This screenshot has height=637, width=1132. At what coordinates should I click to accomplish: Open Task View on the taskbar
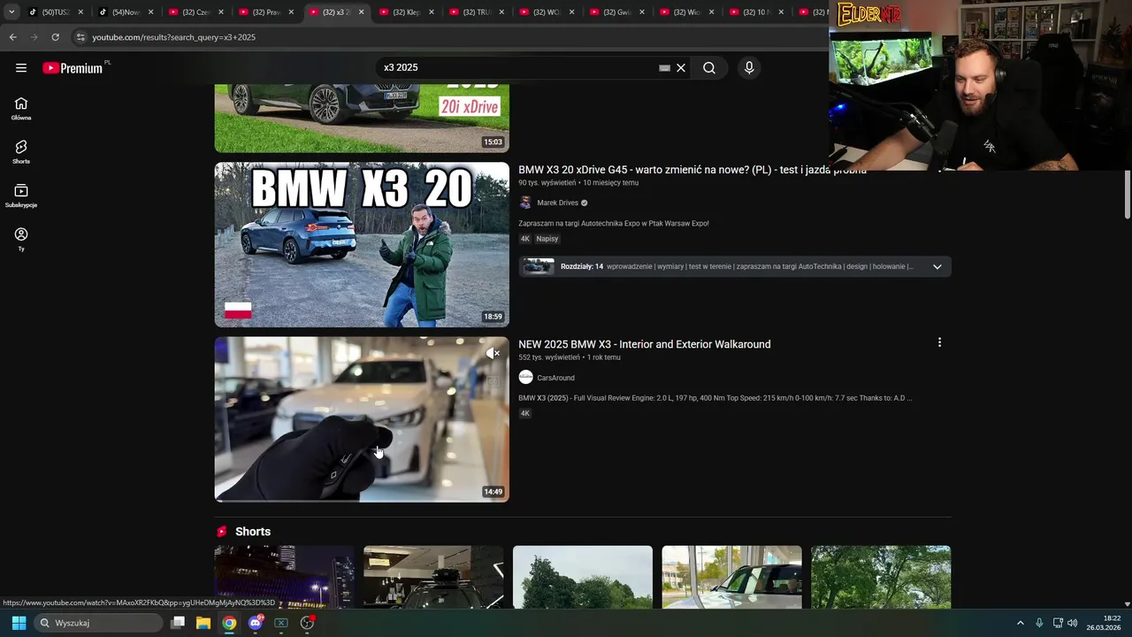[178, 623]
